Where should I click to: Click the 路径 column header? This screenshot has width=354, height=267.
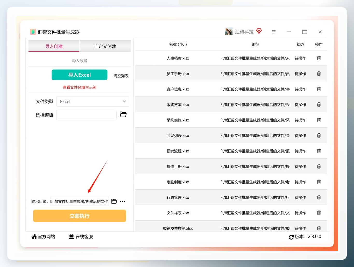(255, 44)
